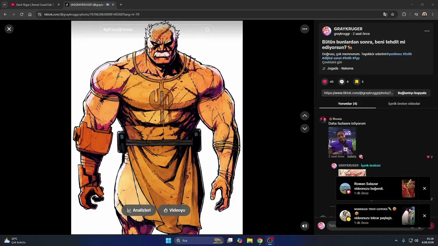Open Task View on the taskbar
This screenshot has width=438, height=246.
(230, 241)
